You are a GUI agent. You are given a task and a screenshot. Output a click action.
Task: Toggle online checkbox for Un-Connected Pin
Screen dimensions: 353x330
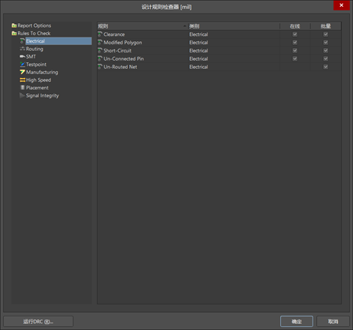tap(295, 58)
